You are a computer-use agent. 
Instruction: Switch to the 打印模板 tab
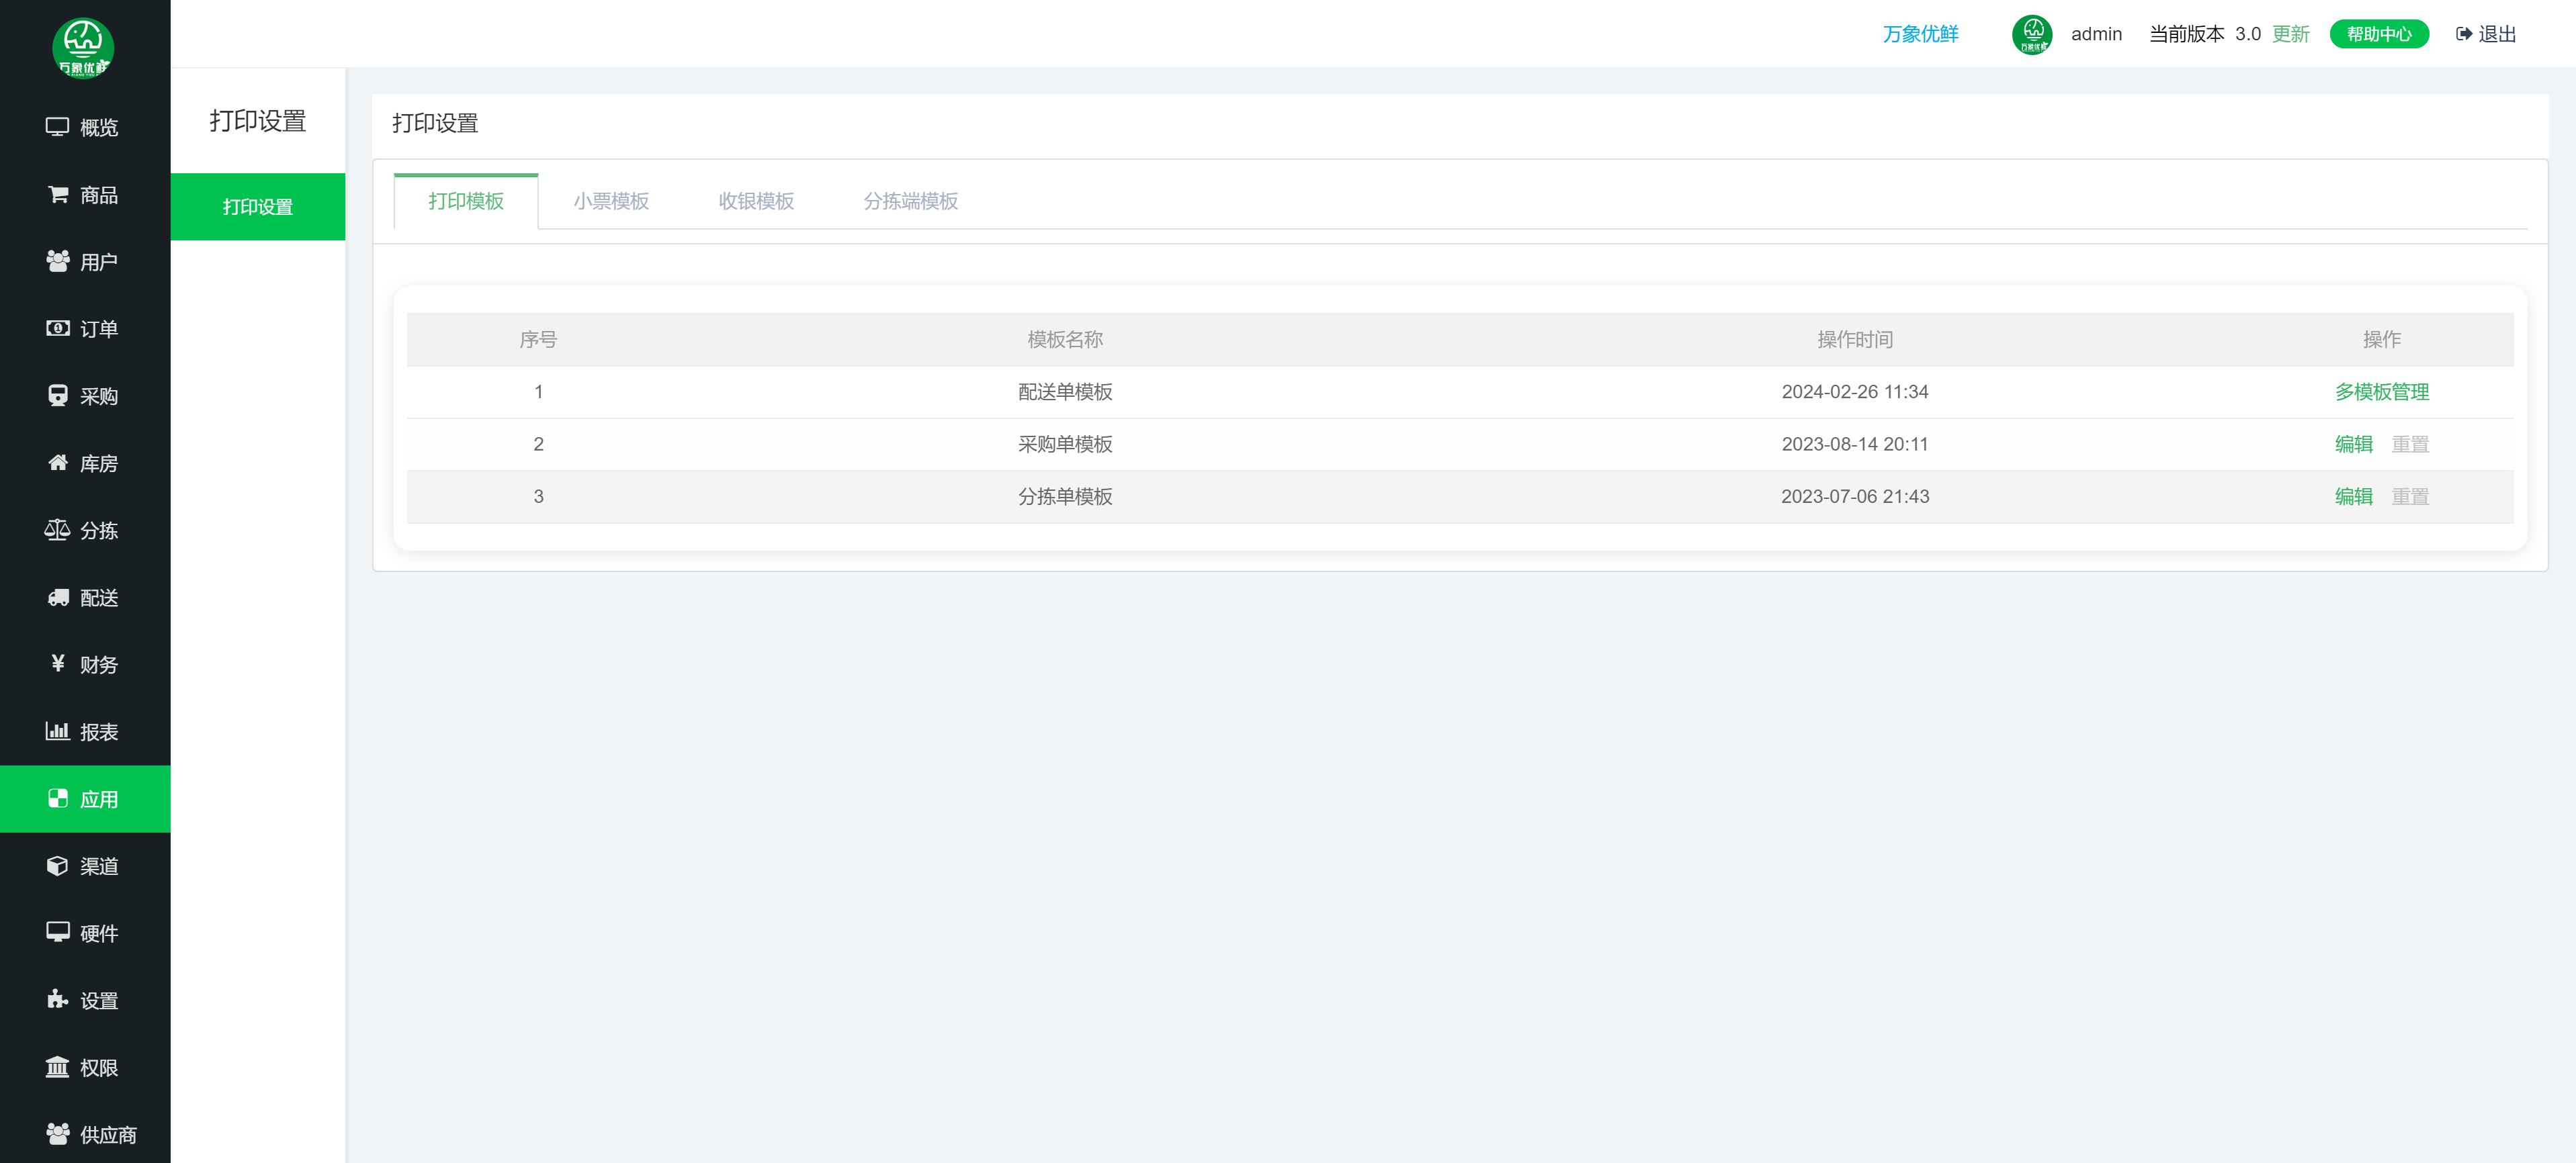point(466,201)
